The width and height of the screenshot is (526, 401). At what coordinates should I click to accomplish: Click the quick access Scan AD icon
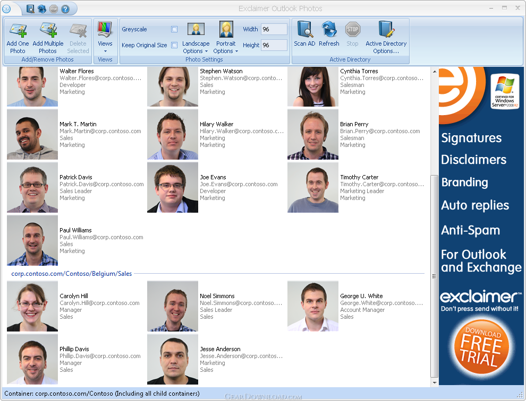coord(30,9)
